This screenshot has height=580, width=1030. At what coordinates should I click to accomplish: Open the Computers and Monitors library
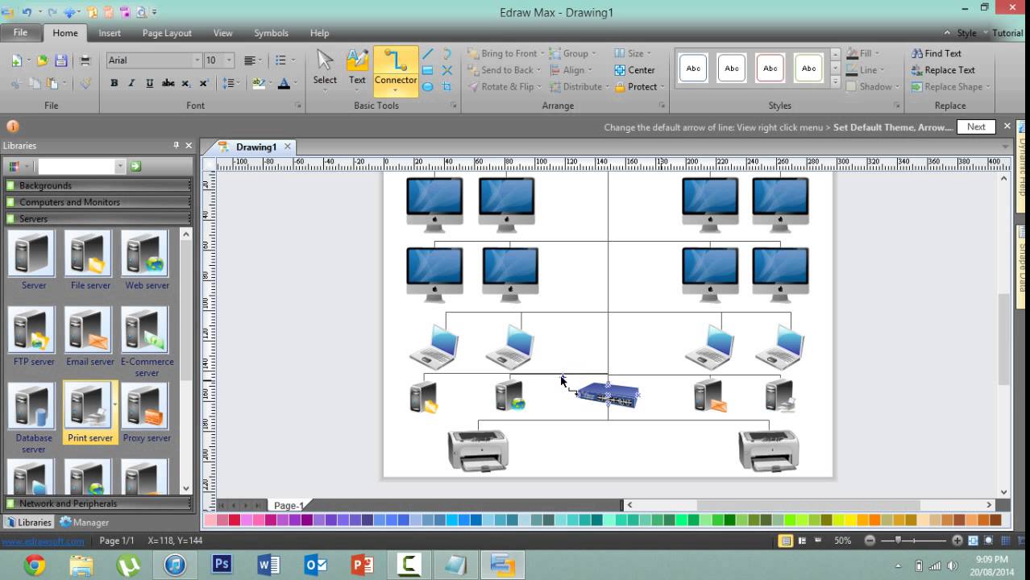pos(98,202)
